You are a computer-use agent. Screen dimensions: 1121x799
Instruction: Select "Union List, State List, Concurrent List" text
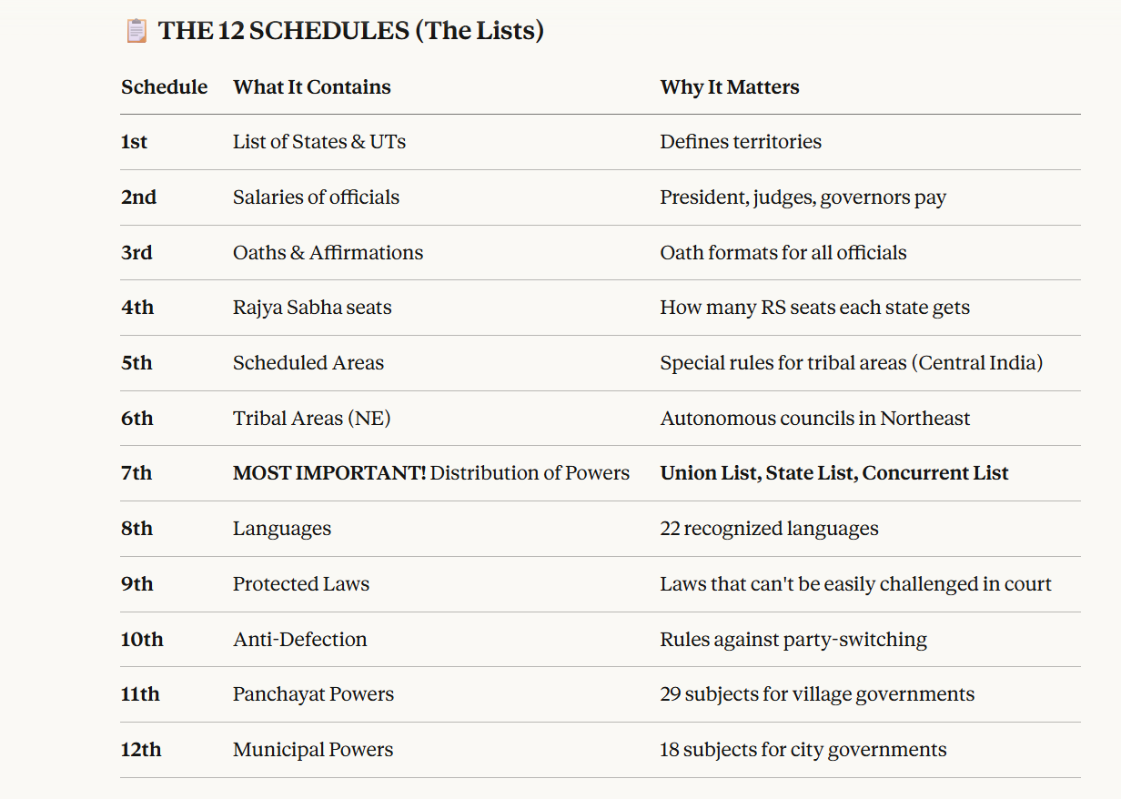[x=833, y=473]
